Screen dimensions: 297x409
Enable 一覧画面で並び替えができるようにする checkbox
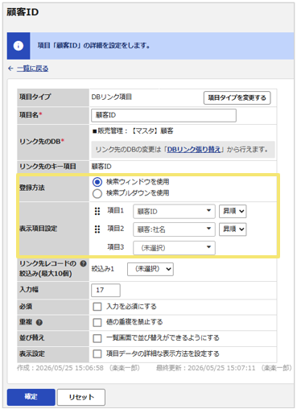[97, 338]
